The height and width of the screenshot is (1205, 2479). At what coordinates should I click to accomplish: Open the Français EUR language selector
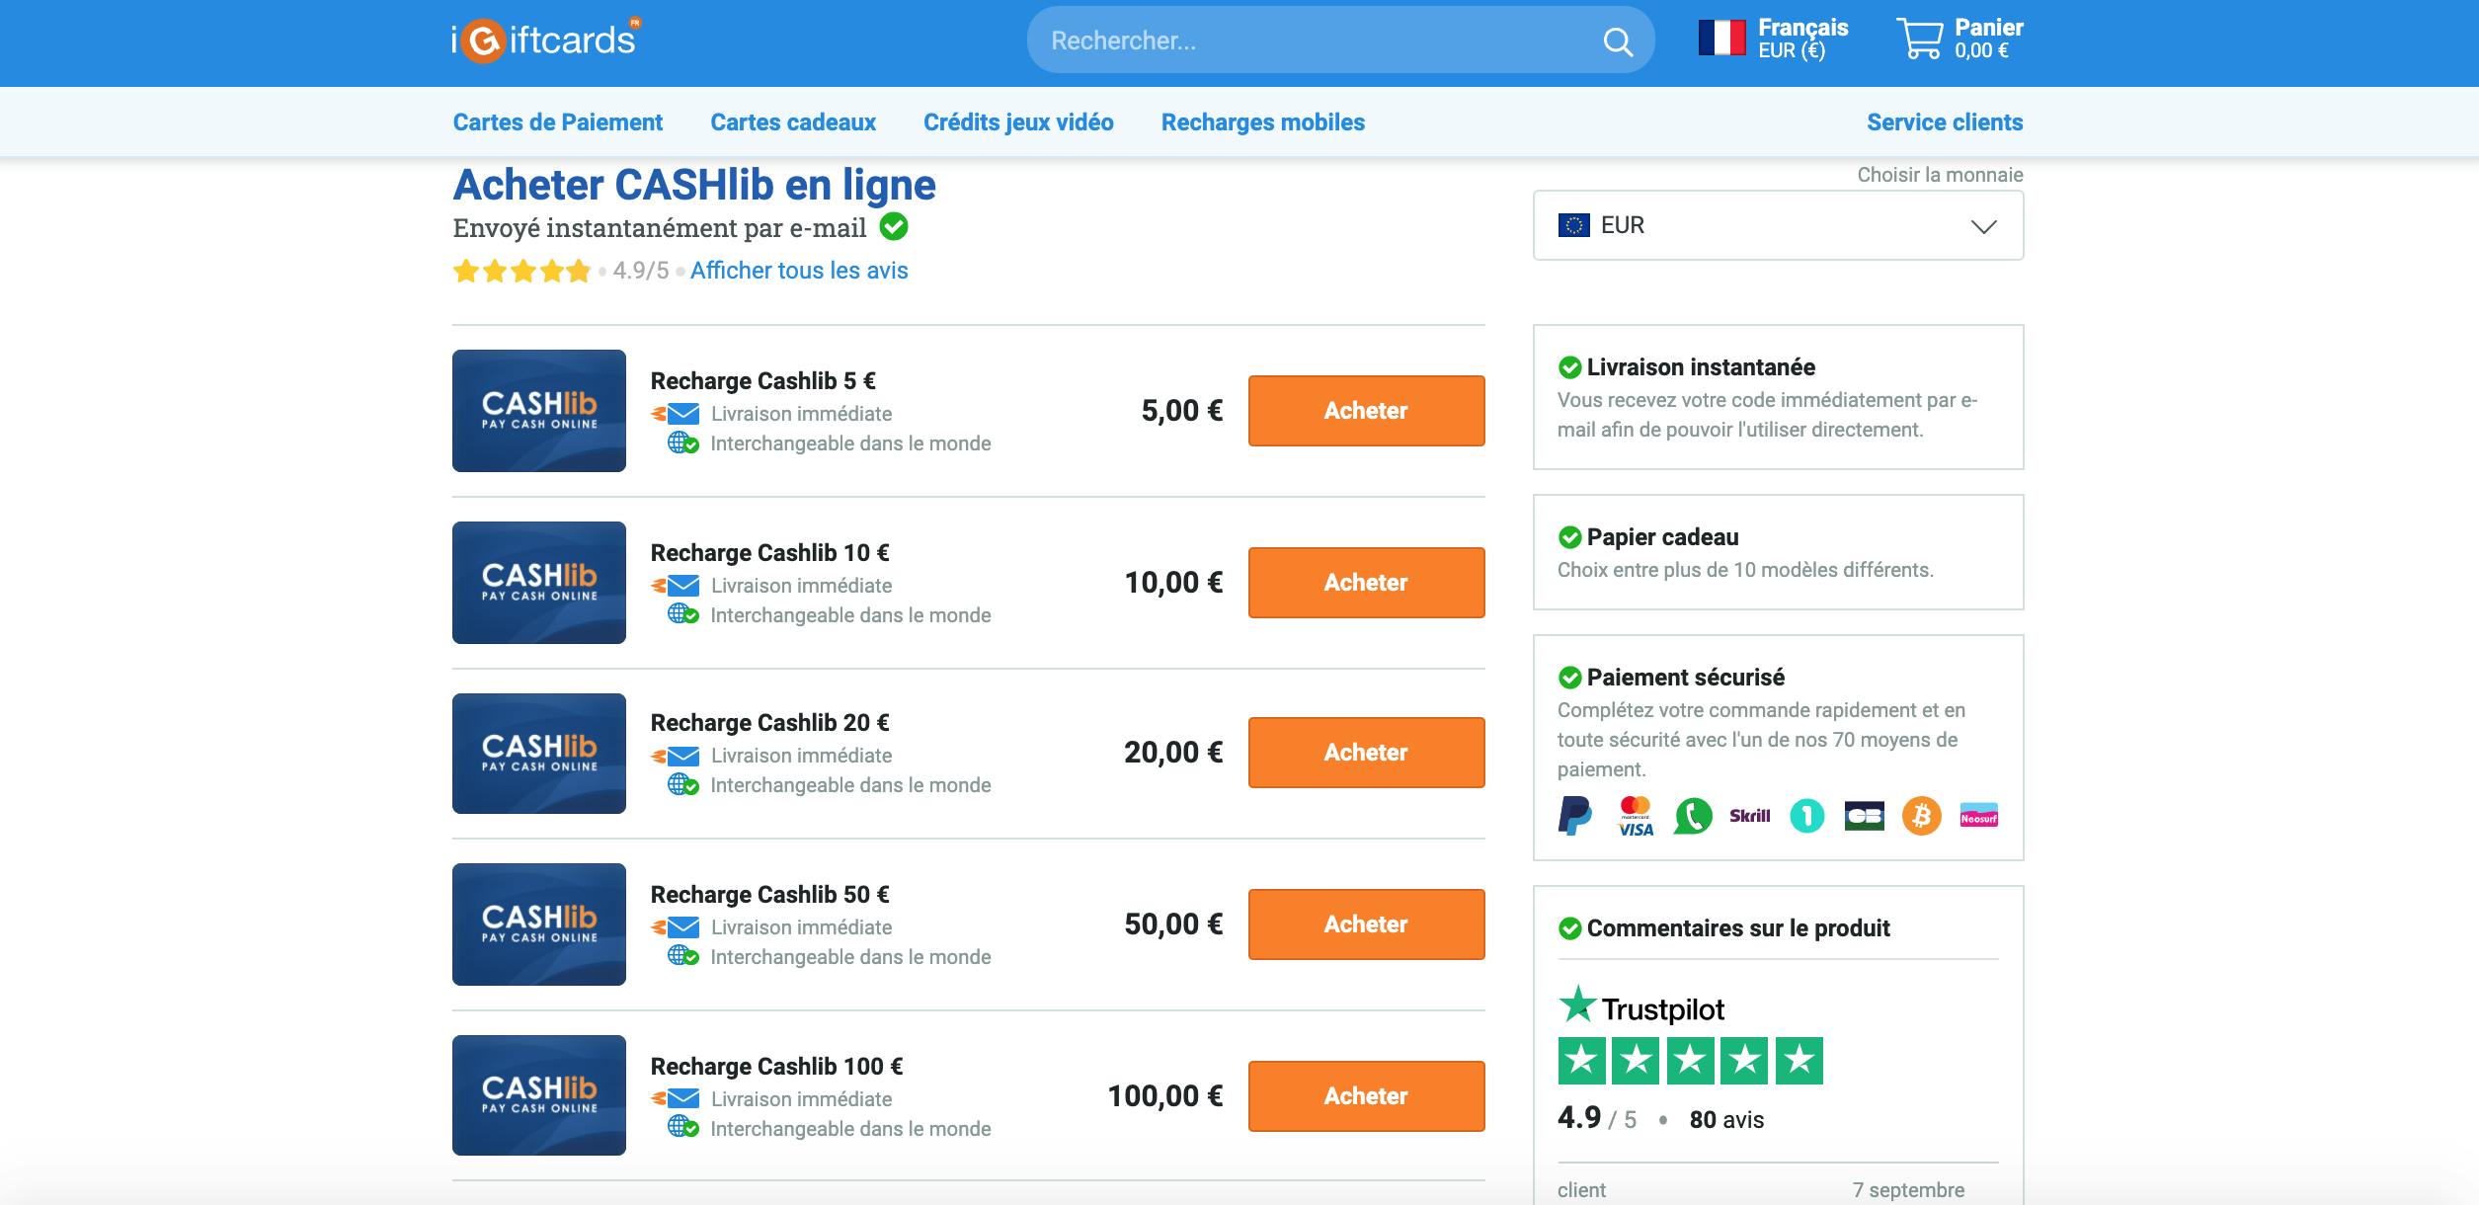[1774, 39]
